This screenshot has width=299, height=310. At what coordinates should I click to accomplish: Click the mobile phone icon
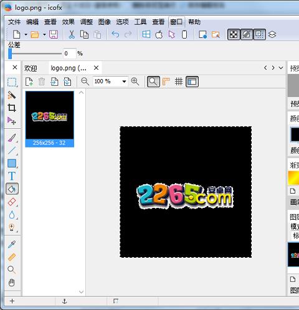point(184,34)
